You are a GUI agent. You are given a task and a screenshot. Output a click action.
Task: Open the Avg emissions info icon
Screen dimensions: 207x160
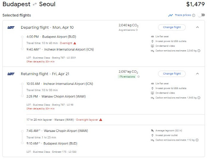[137, 30]
